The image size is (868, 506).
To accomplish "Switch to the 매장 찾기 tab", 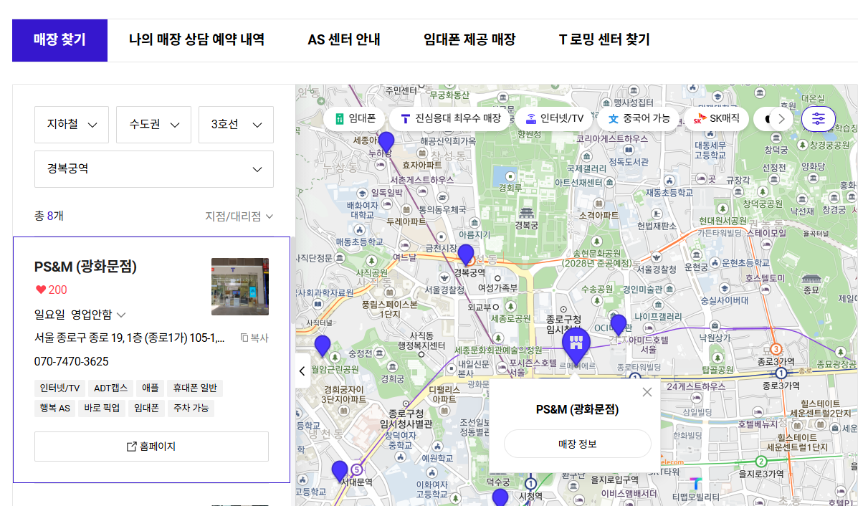I will tap(59, 40).
